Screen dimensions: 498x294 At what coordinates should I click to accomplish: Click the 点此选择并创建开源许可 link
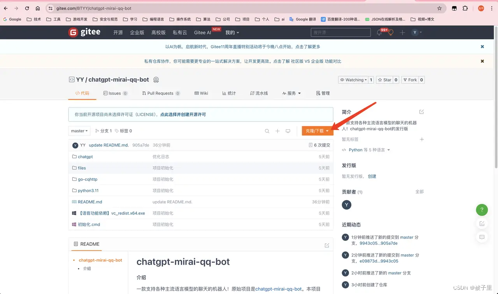click(x=183, y=115)
